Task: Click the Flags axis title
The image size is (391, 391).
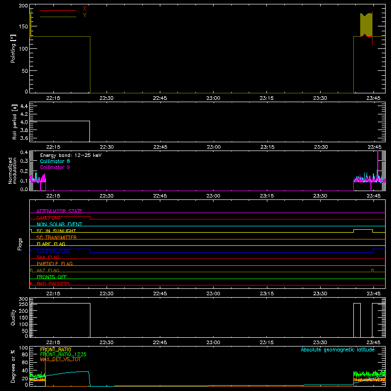Action: (x=20, y=244)
